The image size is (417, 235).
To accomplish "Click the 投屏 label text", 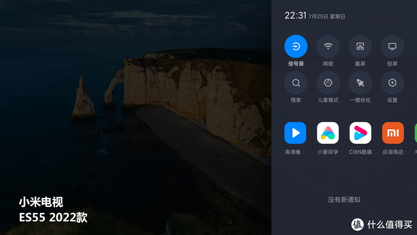I will pos(392,64).
